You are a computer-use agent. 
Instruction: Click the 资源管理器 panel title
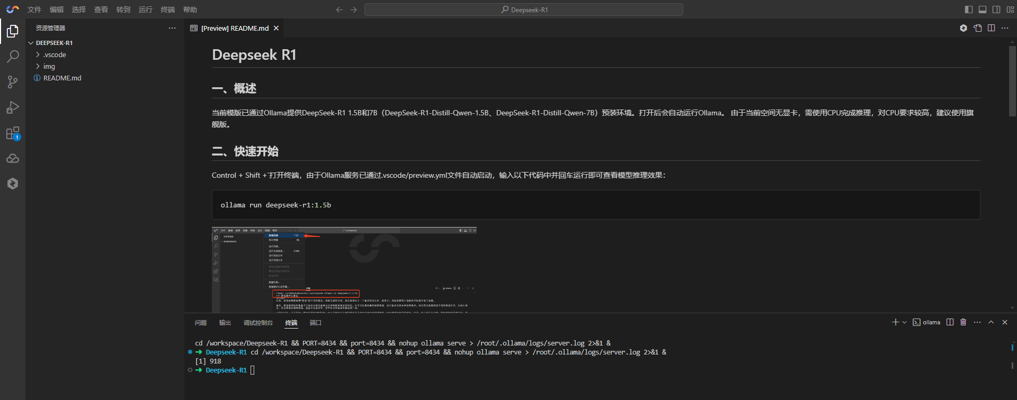point(50,28)
